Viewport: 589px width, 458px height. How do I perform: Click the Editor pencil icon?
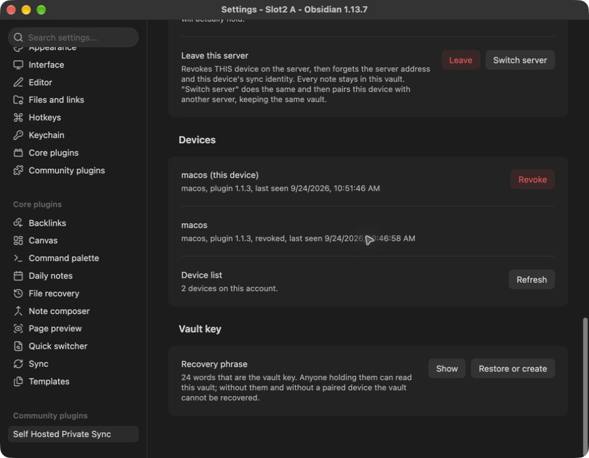click(18, 82)
